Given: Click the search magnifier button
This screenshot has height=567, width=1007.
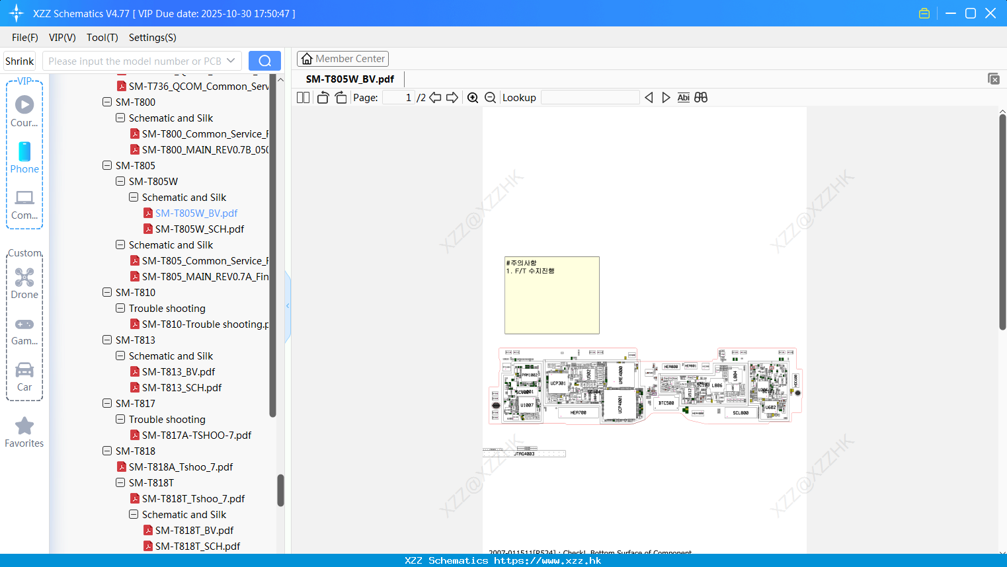Looking at the screenshot, I should pos(264,61).
